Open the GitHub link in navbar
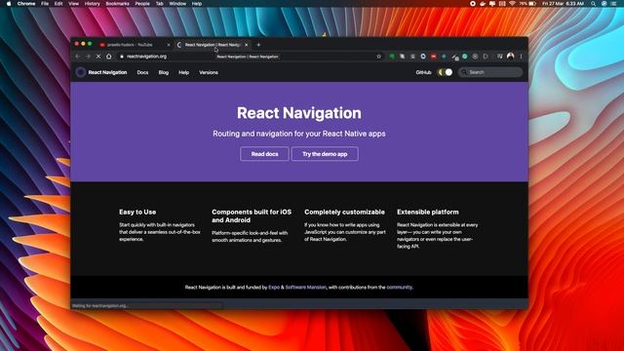624x351 pixels. pyautogui.click(x=423, y=72)
